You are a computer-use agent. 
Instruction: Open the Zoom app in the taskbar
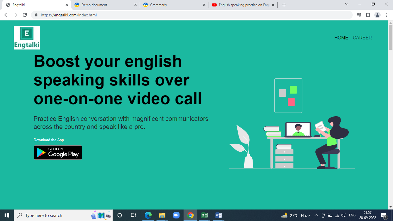click(x=176, y=215)
